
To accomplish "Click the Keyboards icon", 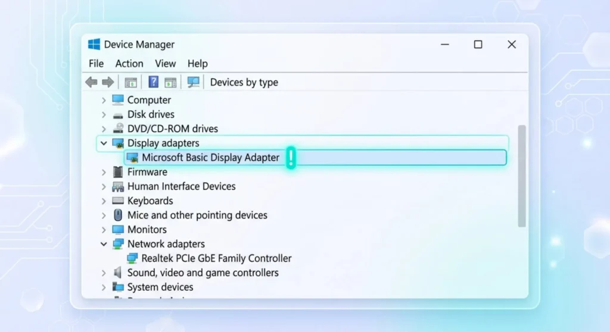I will (118, 201).
